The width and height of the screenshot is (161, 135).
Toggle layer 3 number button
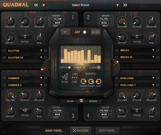[x=73, y=116]
